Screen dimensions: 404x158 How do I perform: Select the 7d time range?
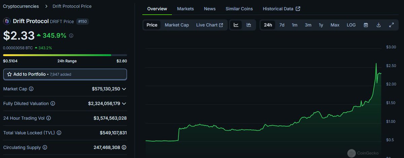282,25
